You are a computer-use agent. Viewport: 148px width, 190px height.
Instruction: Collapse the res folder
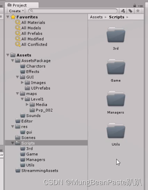[x=12, y=127]
